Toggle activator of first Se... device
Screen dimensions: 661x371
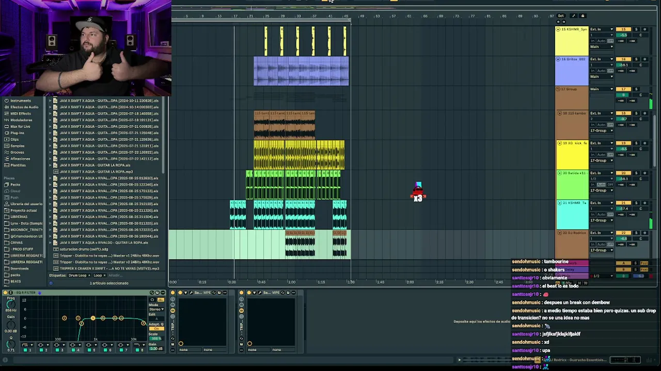pyautogui.click(x=180, y=293)
